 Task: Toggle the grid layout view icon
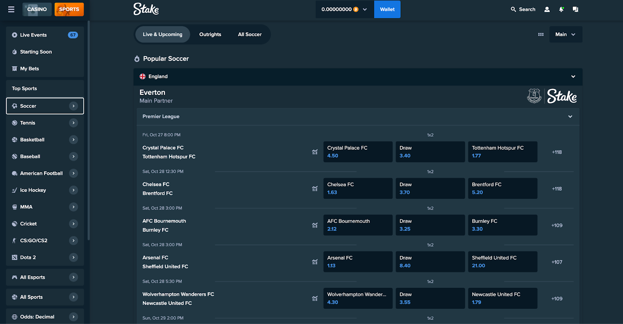(541, 35)
